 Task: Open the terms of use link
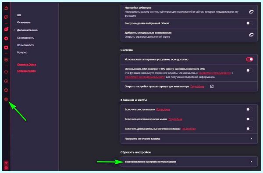pos(214,73)
